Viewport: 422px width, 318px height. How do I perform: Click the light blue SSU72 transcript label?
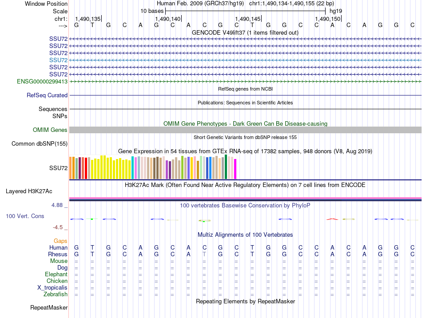(x=58, y=60)
